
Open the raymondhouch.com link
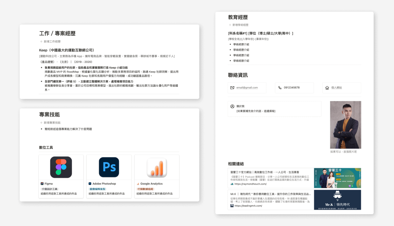250,184
